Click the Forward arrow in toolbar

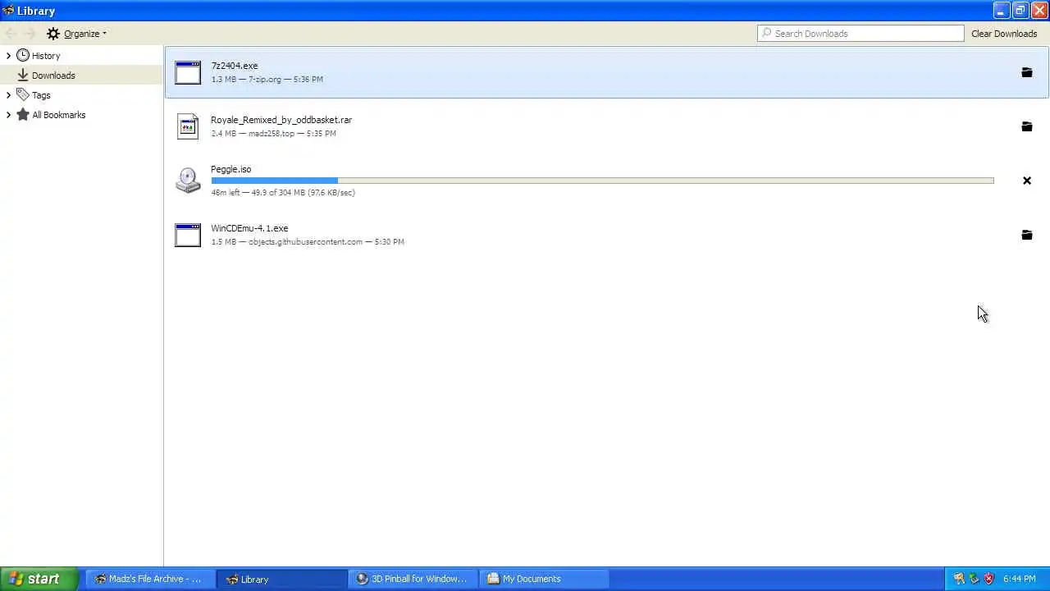click(x=30, y=34)
